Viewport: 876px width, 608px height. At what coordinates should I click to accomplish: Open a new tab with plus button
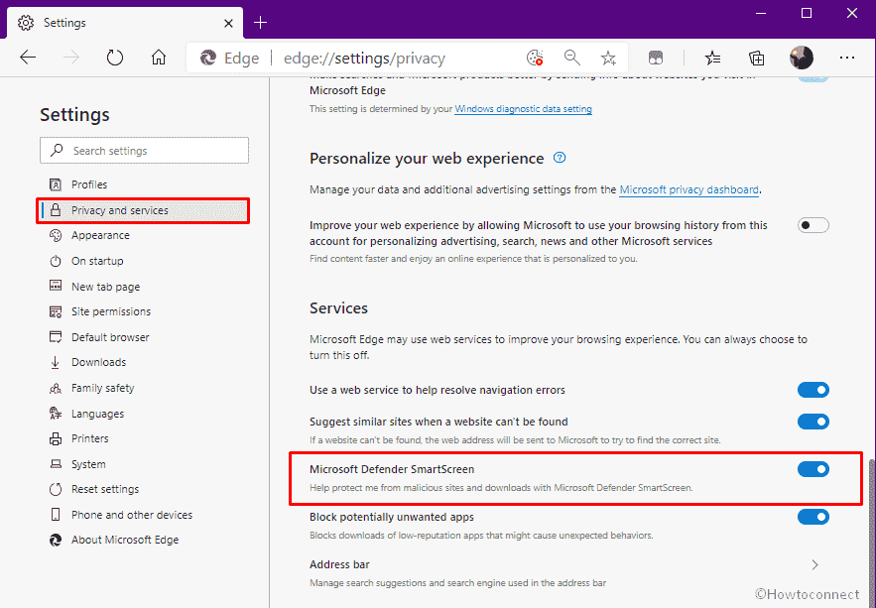(260, 23)
